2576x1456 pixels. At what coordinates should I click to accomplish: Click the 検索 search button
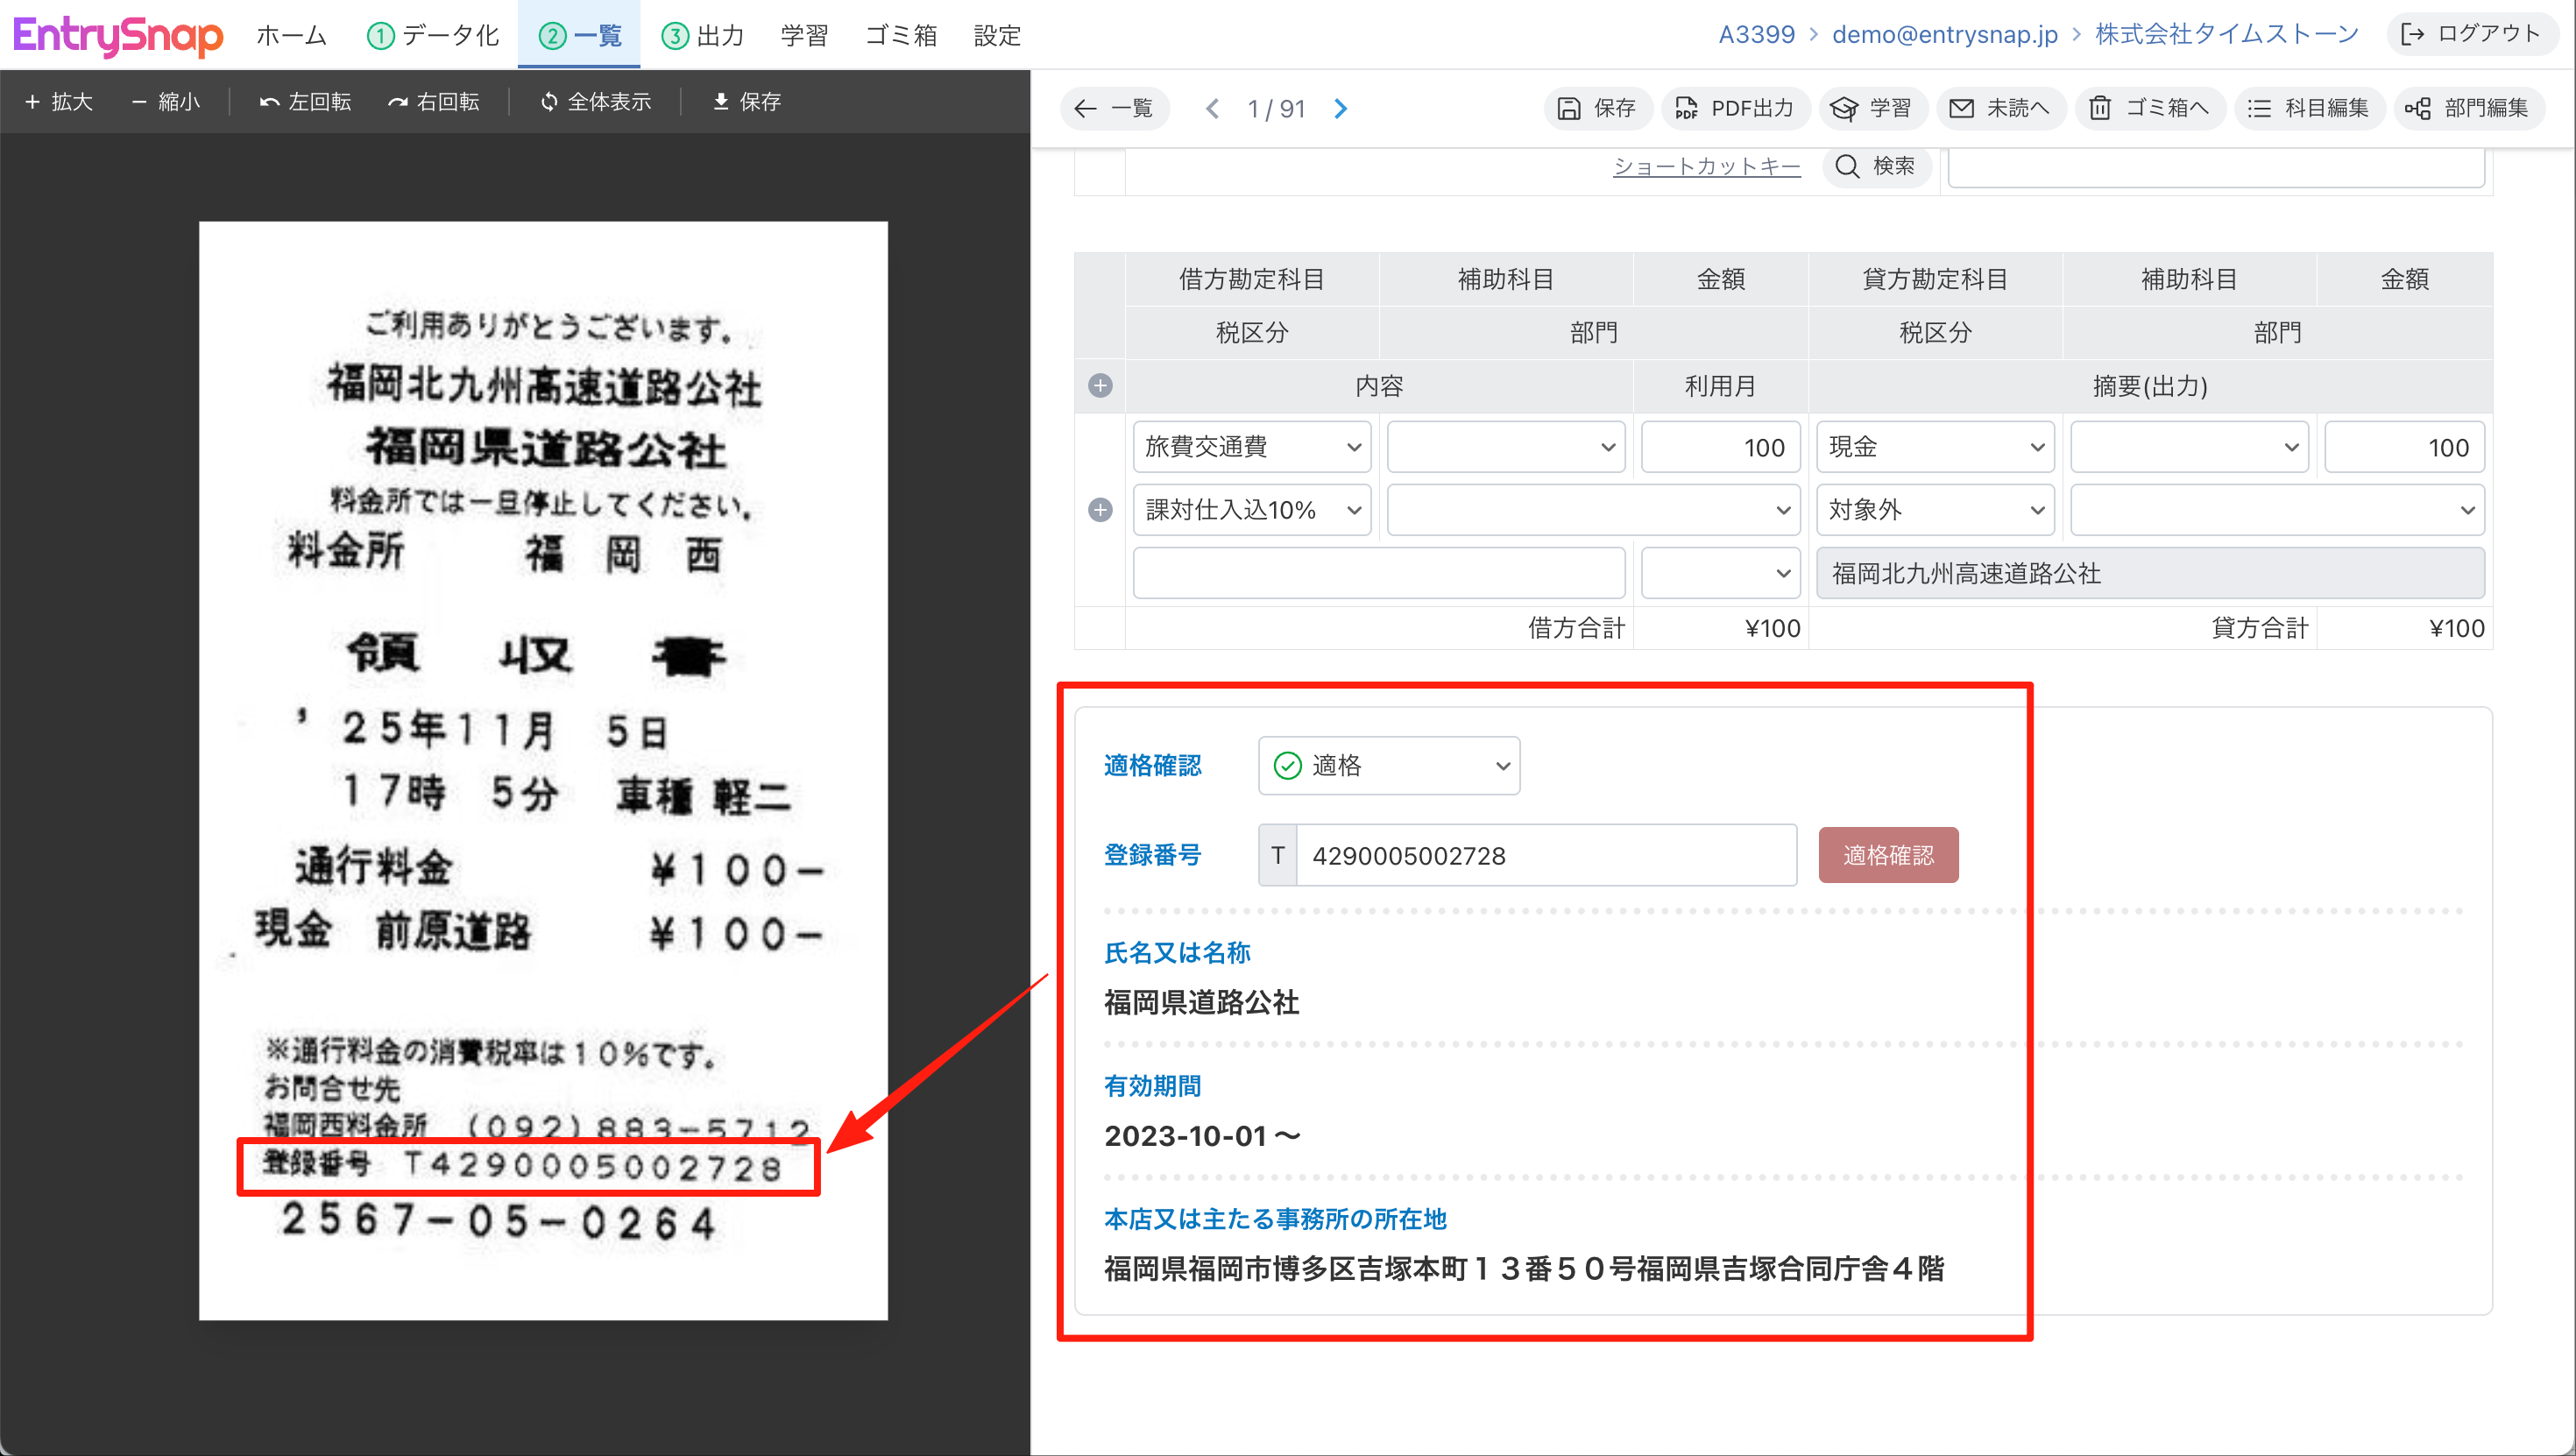pos(1876,166)
